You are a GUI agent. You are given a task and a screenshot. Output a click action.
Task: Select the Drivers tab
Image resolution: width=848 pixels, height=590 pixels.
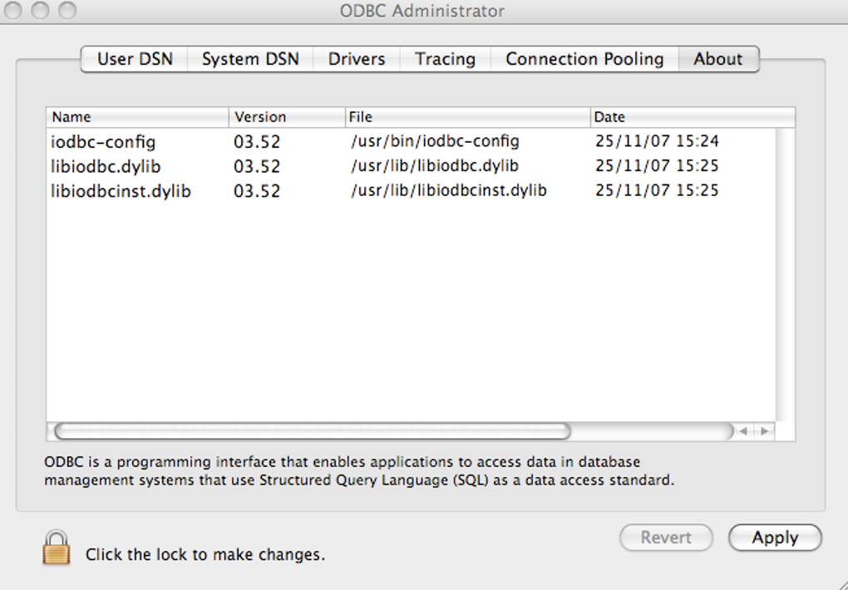357,59
